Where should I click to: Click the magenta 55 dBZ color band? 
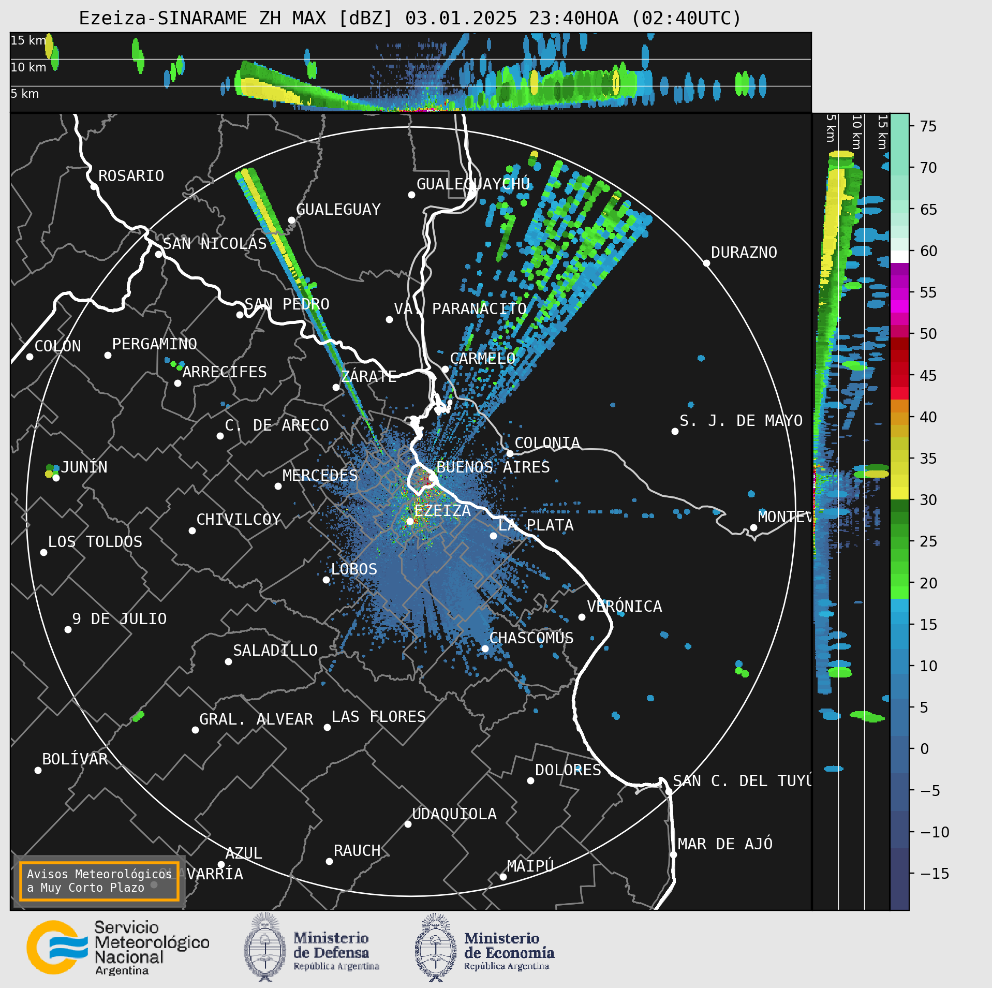tap(899, 293)
